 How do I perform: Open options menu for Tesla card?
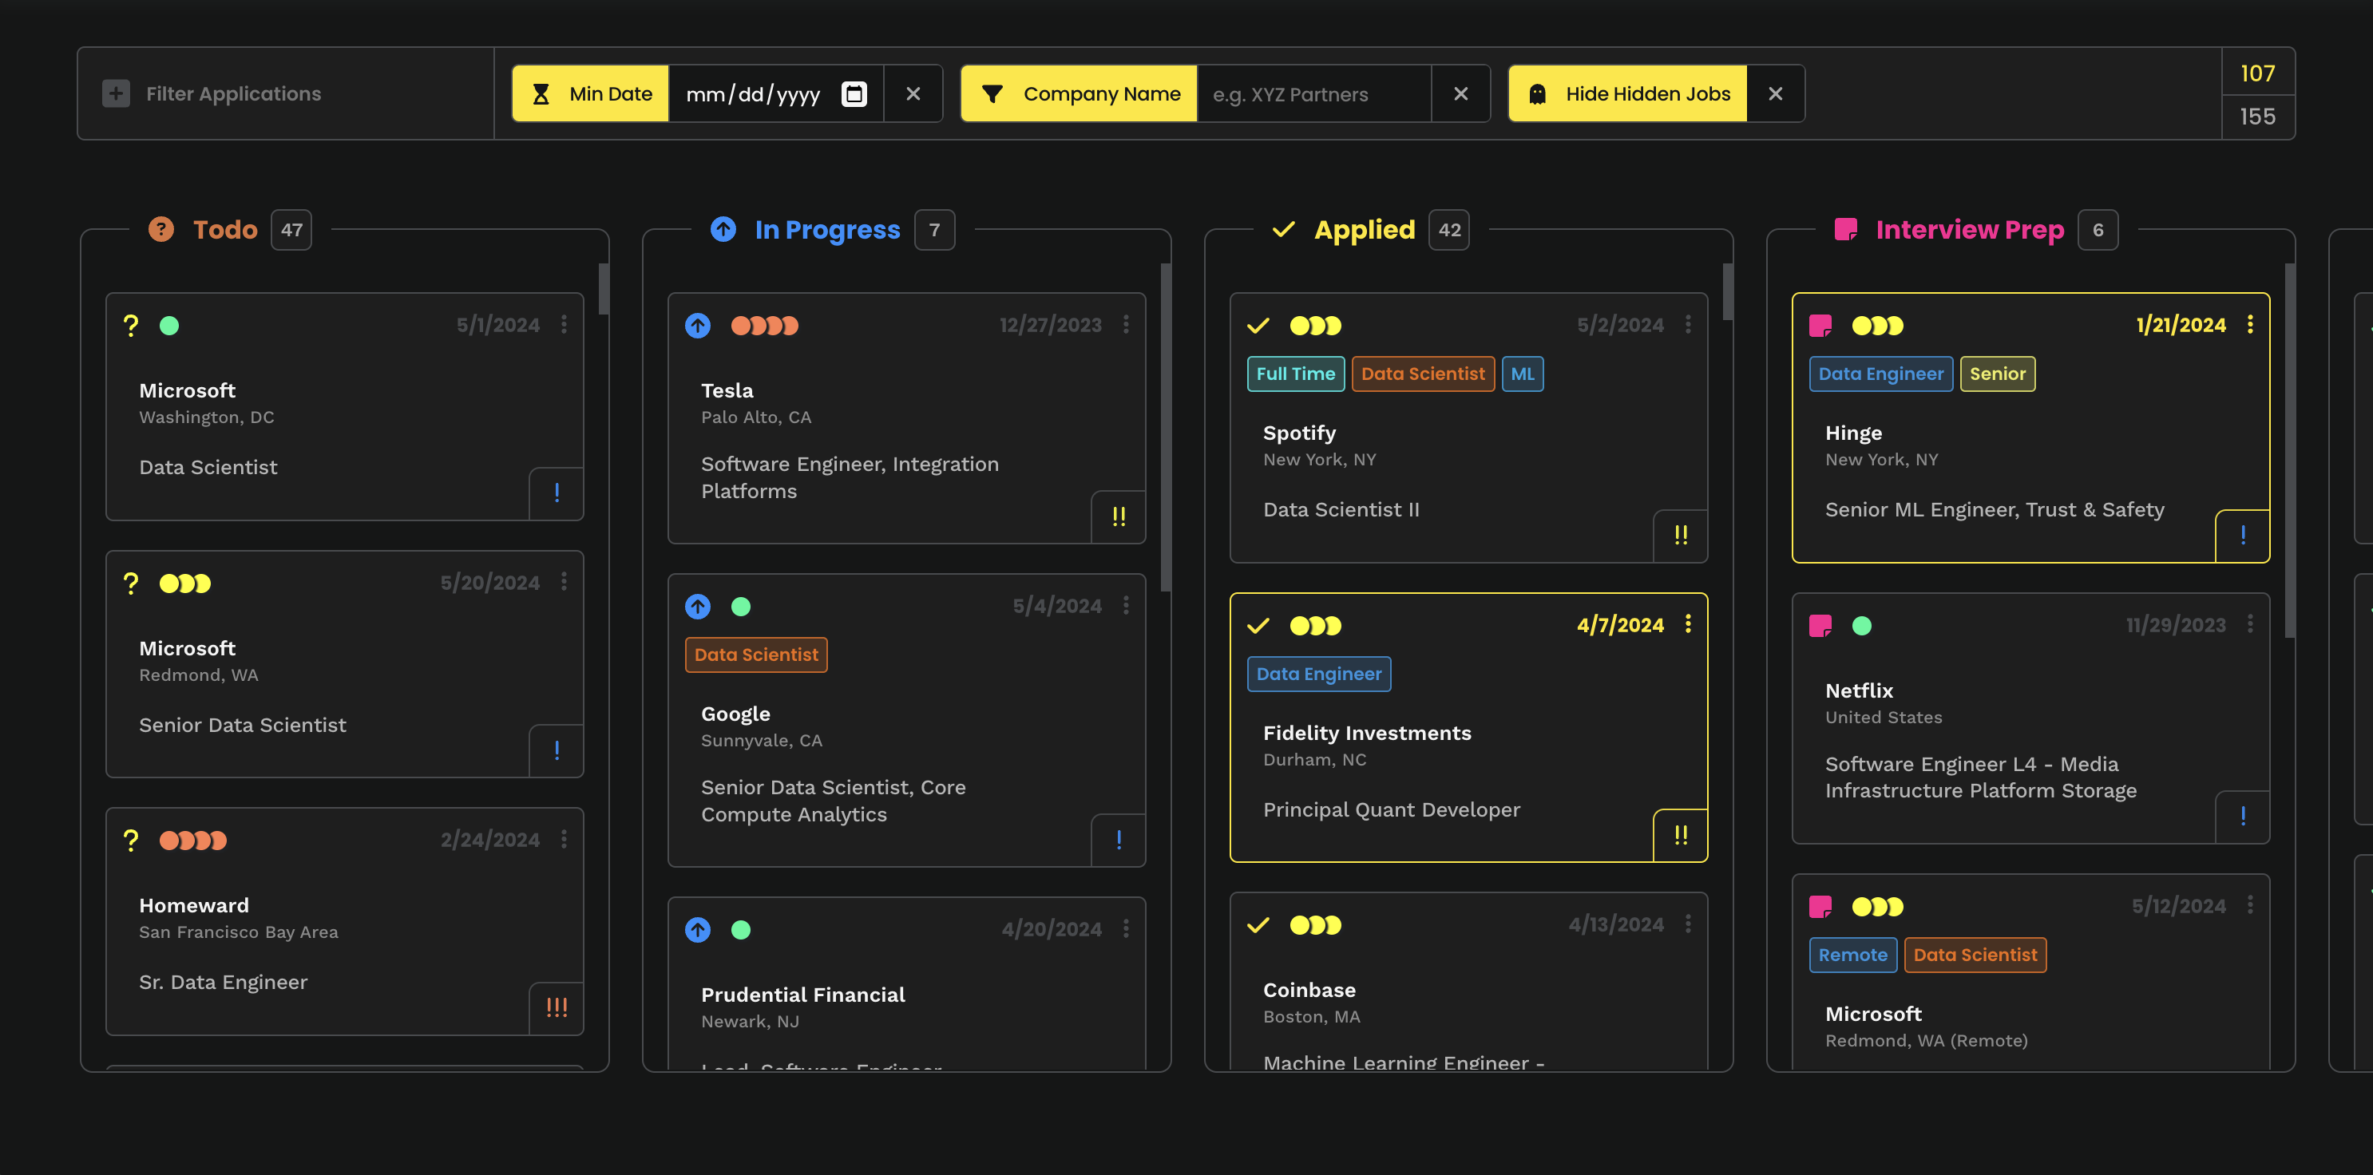pyautogui.click(x=1126, y=324)
